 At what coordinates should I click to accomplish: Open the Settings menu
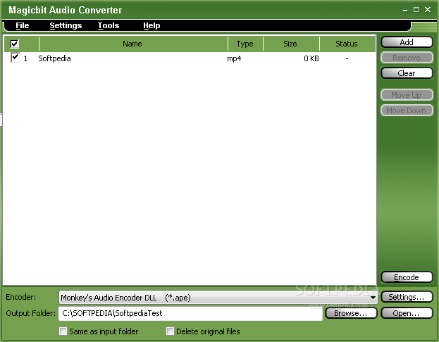(x=66, y=25)
